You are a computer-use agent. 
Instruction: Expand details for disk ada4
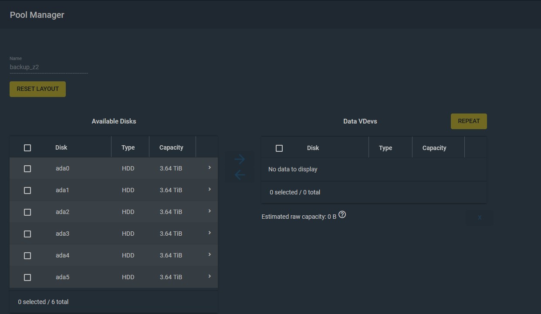pyautogui.click(x=210, y=254)
